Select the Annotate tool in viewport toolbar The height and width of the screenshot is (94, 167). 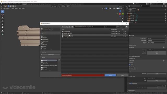(3, 31)
